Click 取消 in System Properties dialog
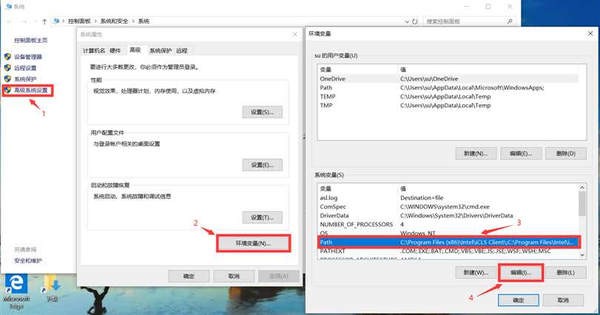The height and width of the screenshot is (315, 600). pyautogui.click(x=234, y=276)
